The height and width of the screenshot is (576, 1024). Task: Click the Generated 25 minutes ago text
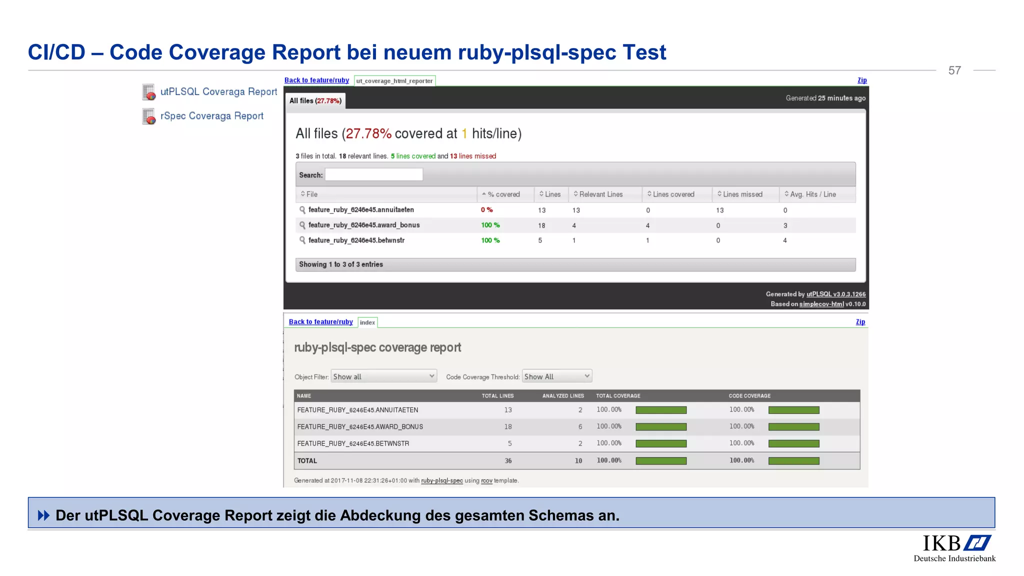(x=825, y=98)
